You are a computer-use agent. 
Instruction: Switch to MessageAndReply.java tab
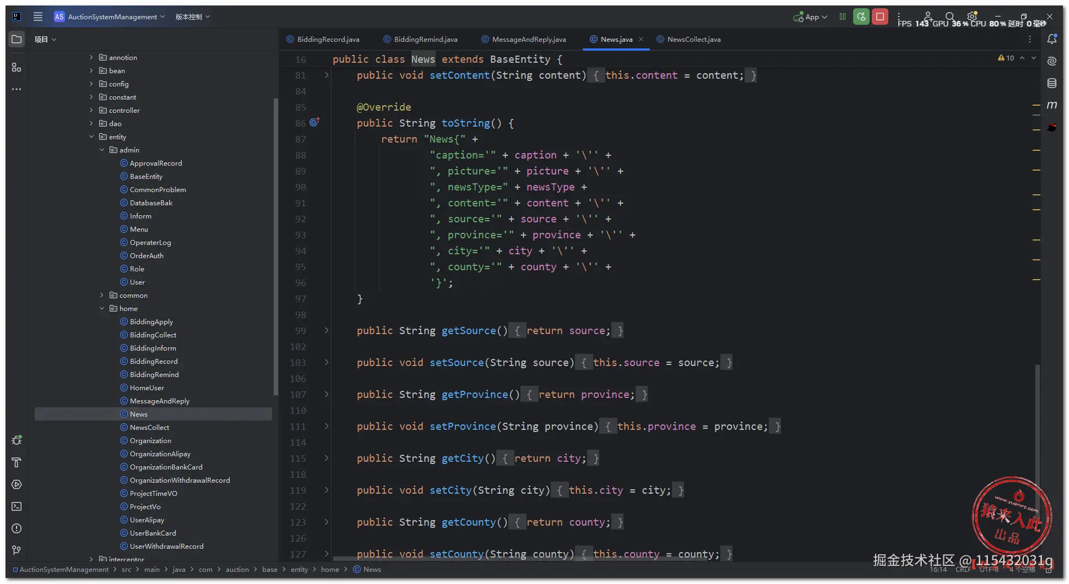(523, 39)
